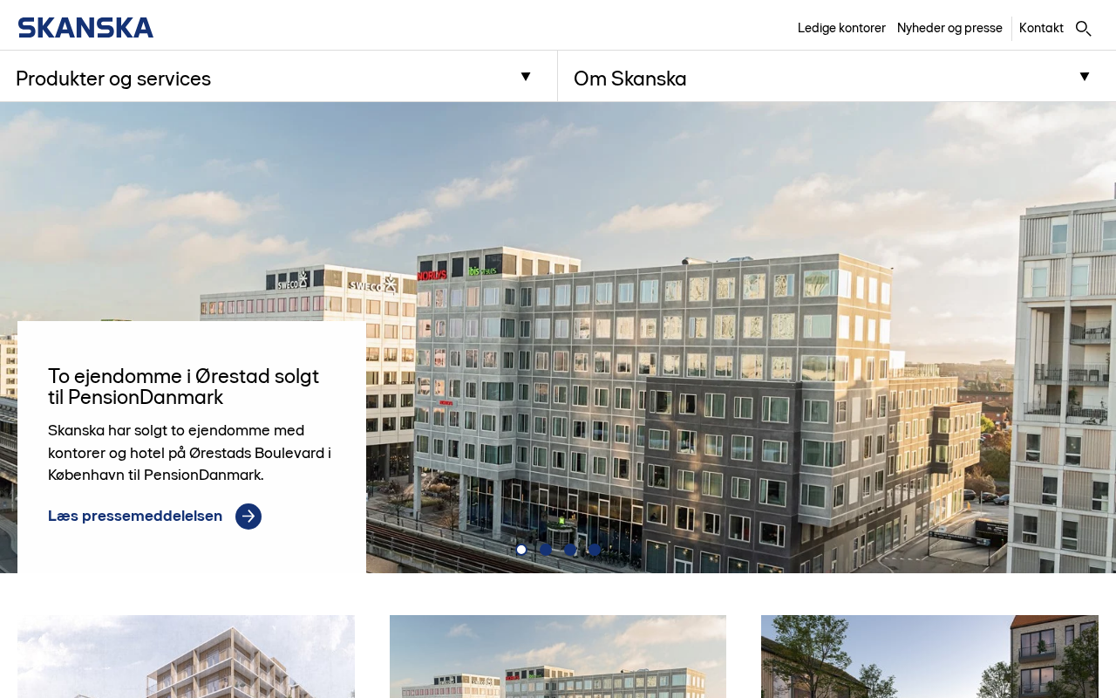Click the Produkter og services triangle arrow
Screen dimensions: 1116x698
(x=526, y=77)
